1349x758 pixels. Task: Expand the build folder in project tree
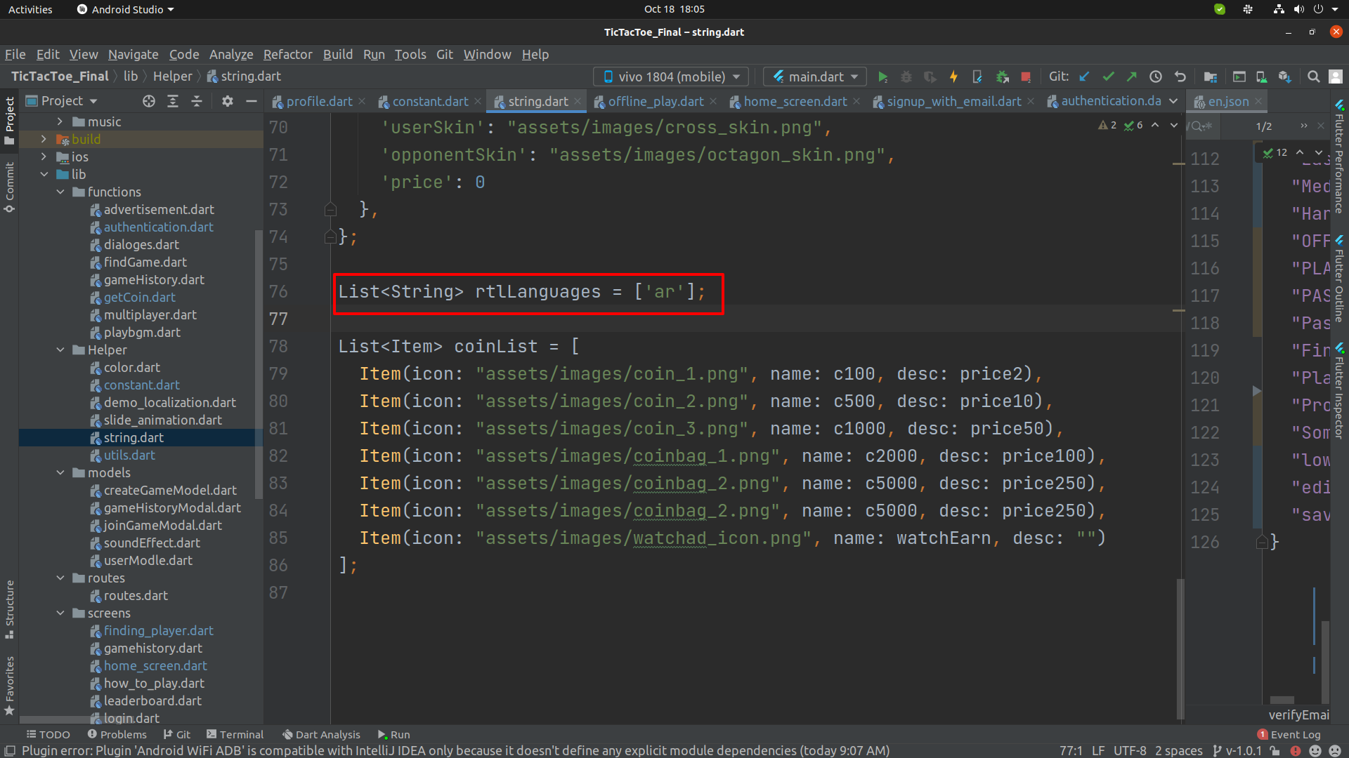(44, 139)
